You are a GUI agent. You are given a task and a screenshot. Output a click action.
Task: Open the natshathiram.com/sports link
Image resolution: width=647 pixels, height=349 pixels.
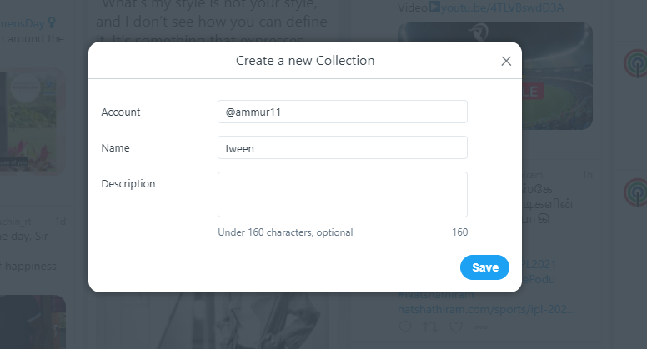point(486,309)
